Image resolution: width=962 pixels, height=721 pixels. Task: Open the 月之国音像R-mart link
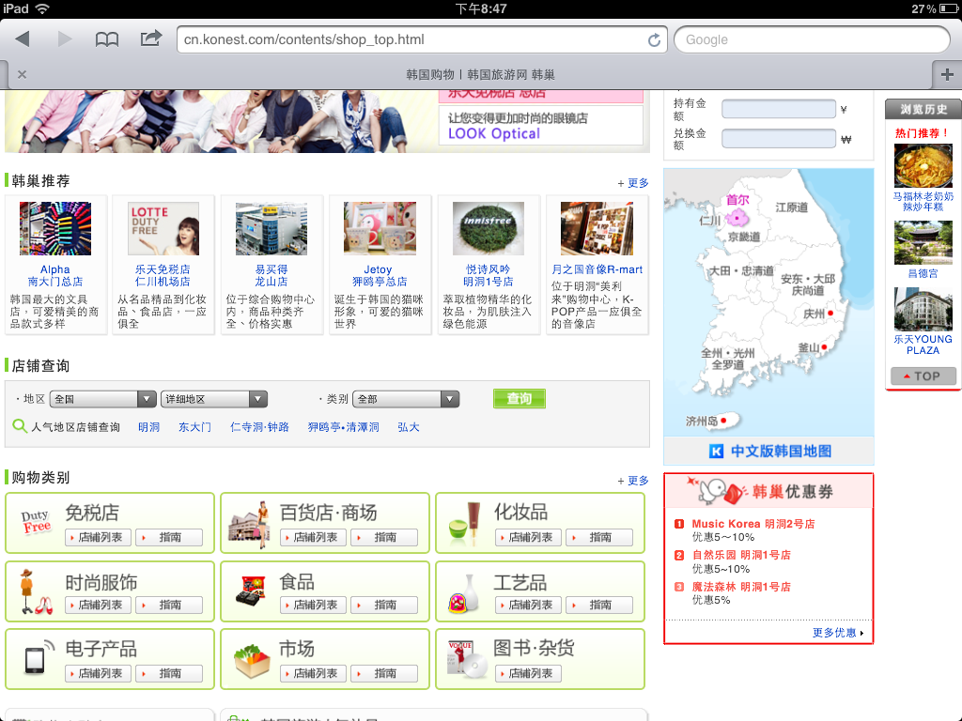click(x=597, y=269)
